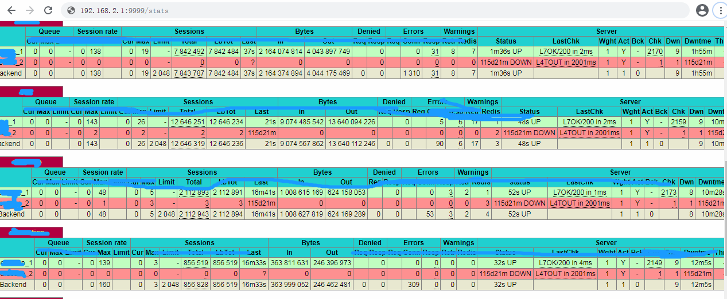Click health check count 2173
This screenshot has width=727, height=299.
[x=669, y=192]
